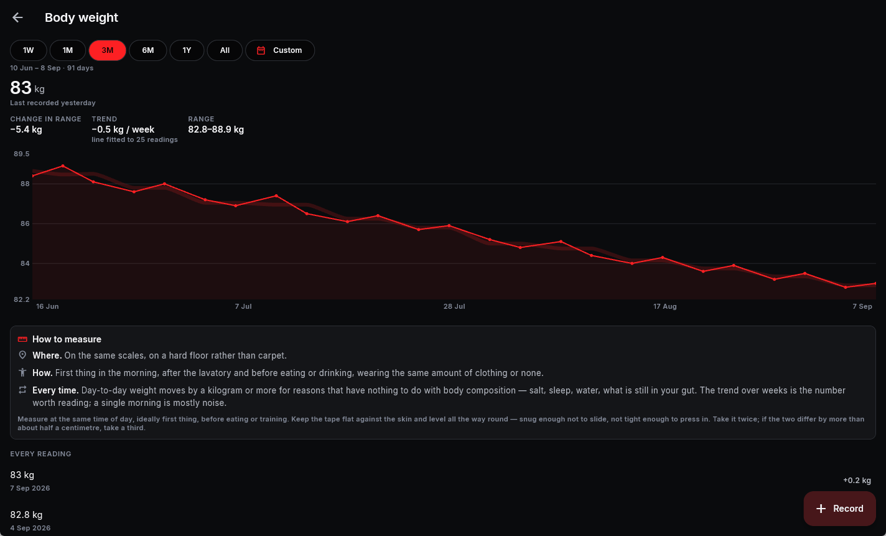The width and height of the screenshot is (886, 536).
Task: Open the Custom date range picker
Action: pyautogui.click(x=280, y=50)
